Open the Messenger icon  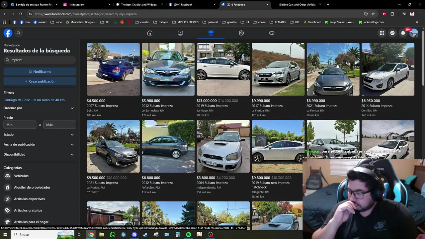tap(392, 33)
